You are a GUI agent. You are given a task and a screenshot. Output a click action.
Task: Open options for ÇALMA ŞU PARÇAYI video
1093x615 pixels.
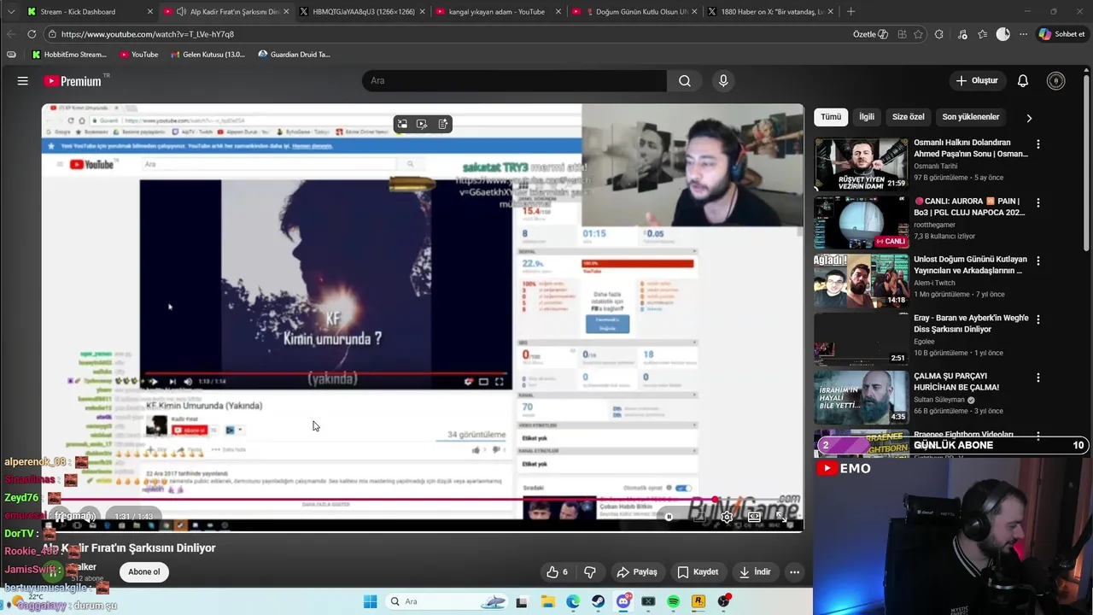click(x=1038, y=377)
